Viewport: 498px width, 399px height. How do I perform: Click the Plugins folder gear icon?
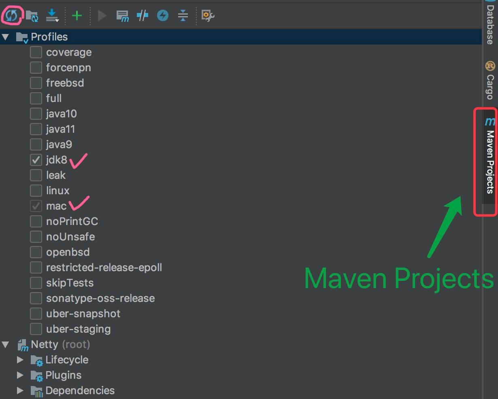tap(36, 376)
